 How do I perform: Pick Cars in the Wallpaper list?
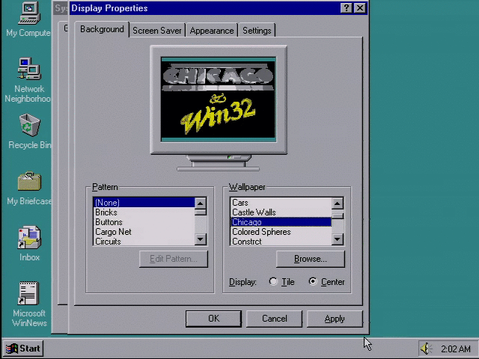tap(281, 203)
